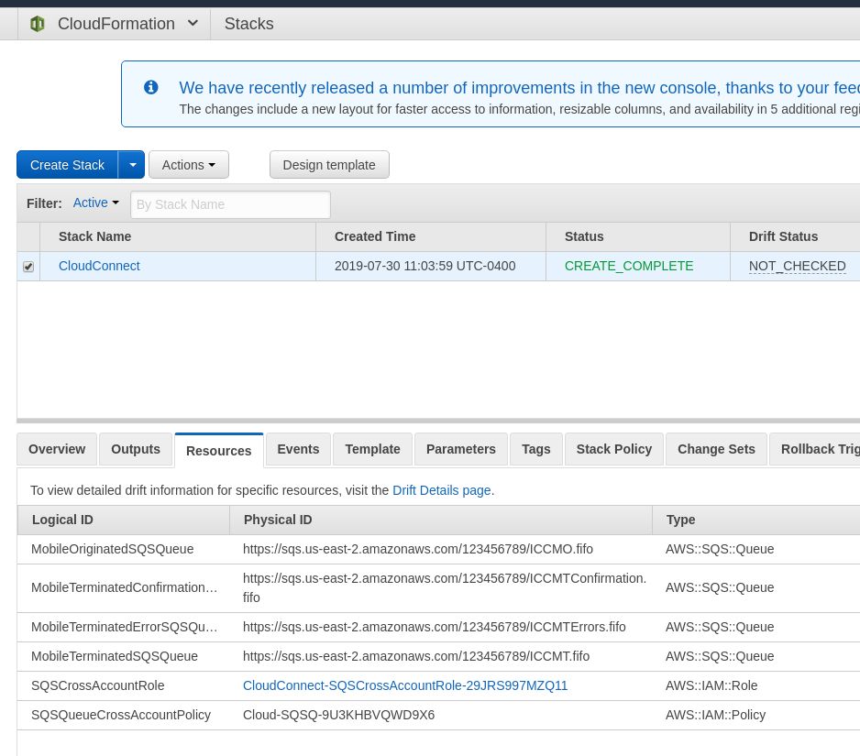Toggle the CloudConnect stack checkbox
Viewport: 860px width, 756px height.
click(28, 267)
